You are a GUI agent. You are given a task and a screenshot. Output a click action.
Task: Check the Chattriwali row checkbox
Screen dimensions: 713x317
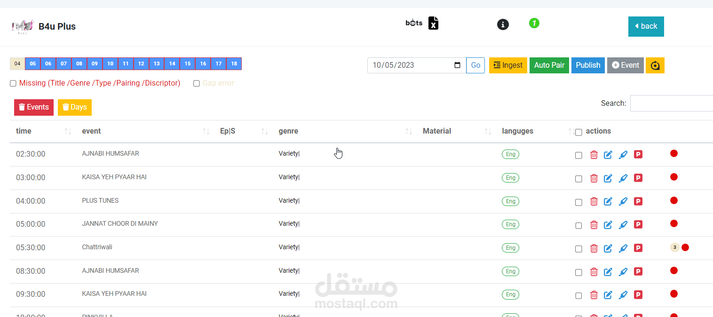[x=578, y=249]
